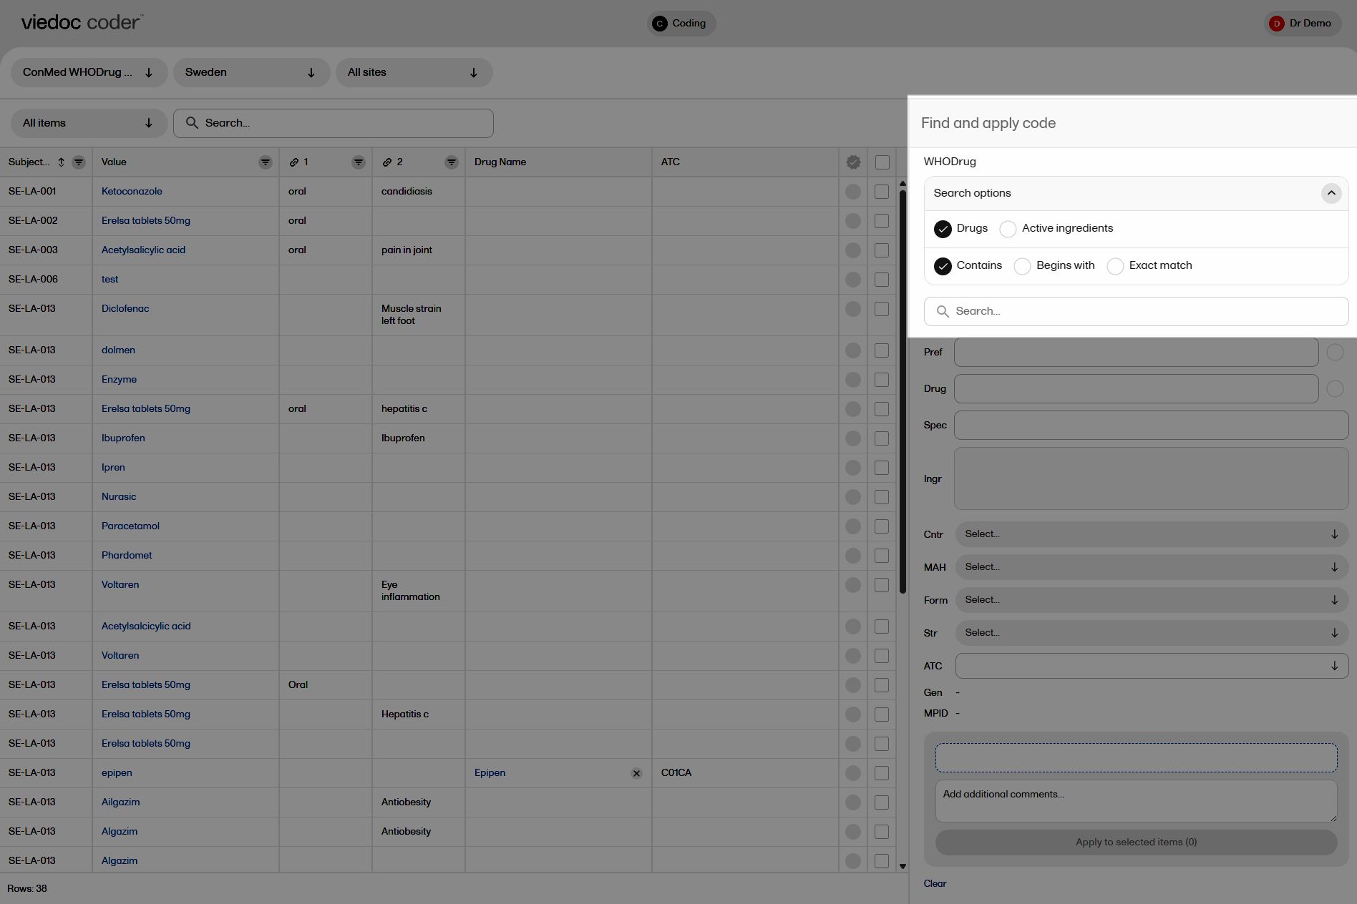Select the Active ingredients radio option
Screen dimensions: 1357x904
tap(1008, 229)
